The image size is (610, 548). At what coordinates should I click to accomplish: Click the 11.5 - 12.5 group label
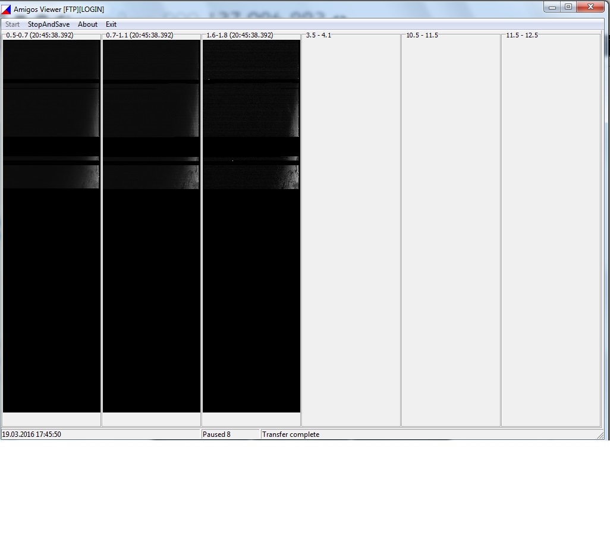(522, 35)
